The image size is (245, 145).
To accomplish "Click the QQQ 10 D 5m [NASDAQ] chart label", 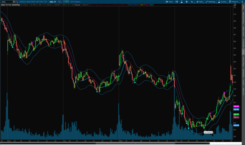I will 10,5.
